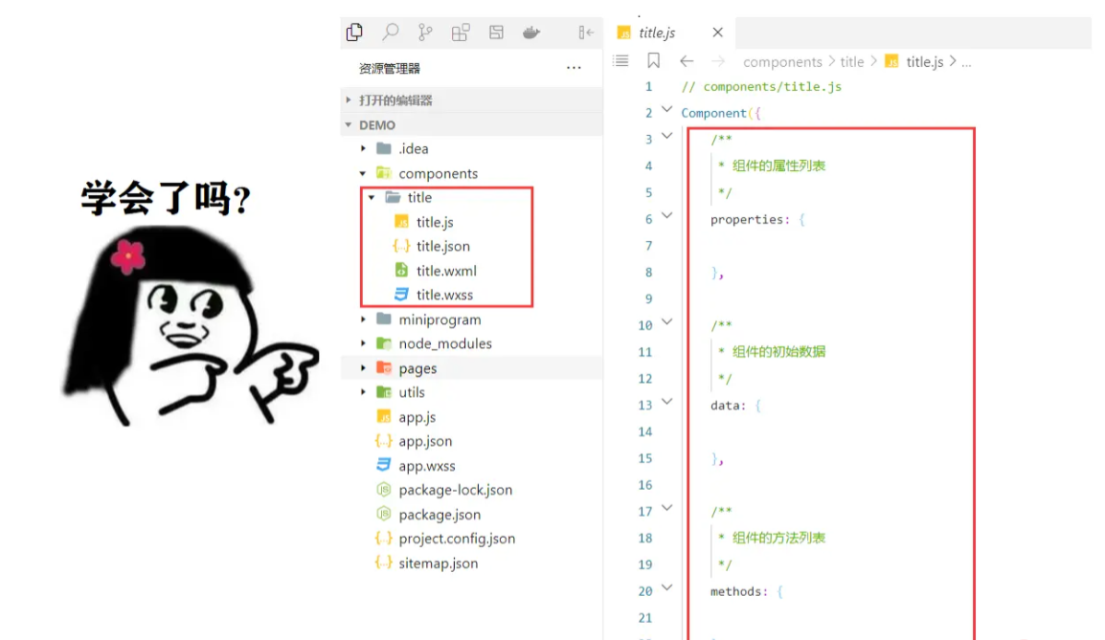Open the explorer more actions ellipsis
Screen dimensions: 1105x640
point(574,68)
